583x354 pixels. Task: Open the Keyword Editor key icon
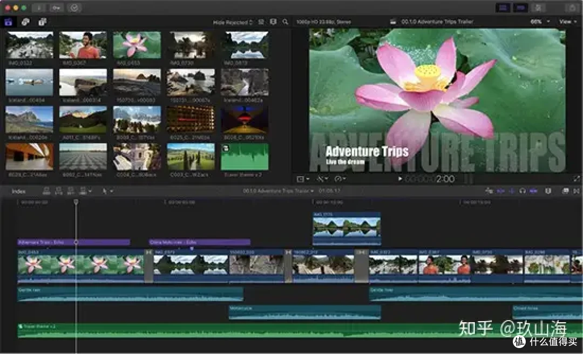(x=56, y=8)
